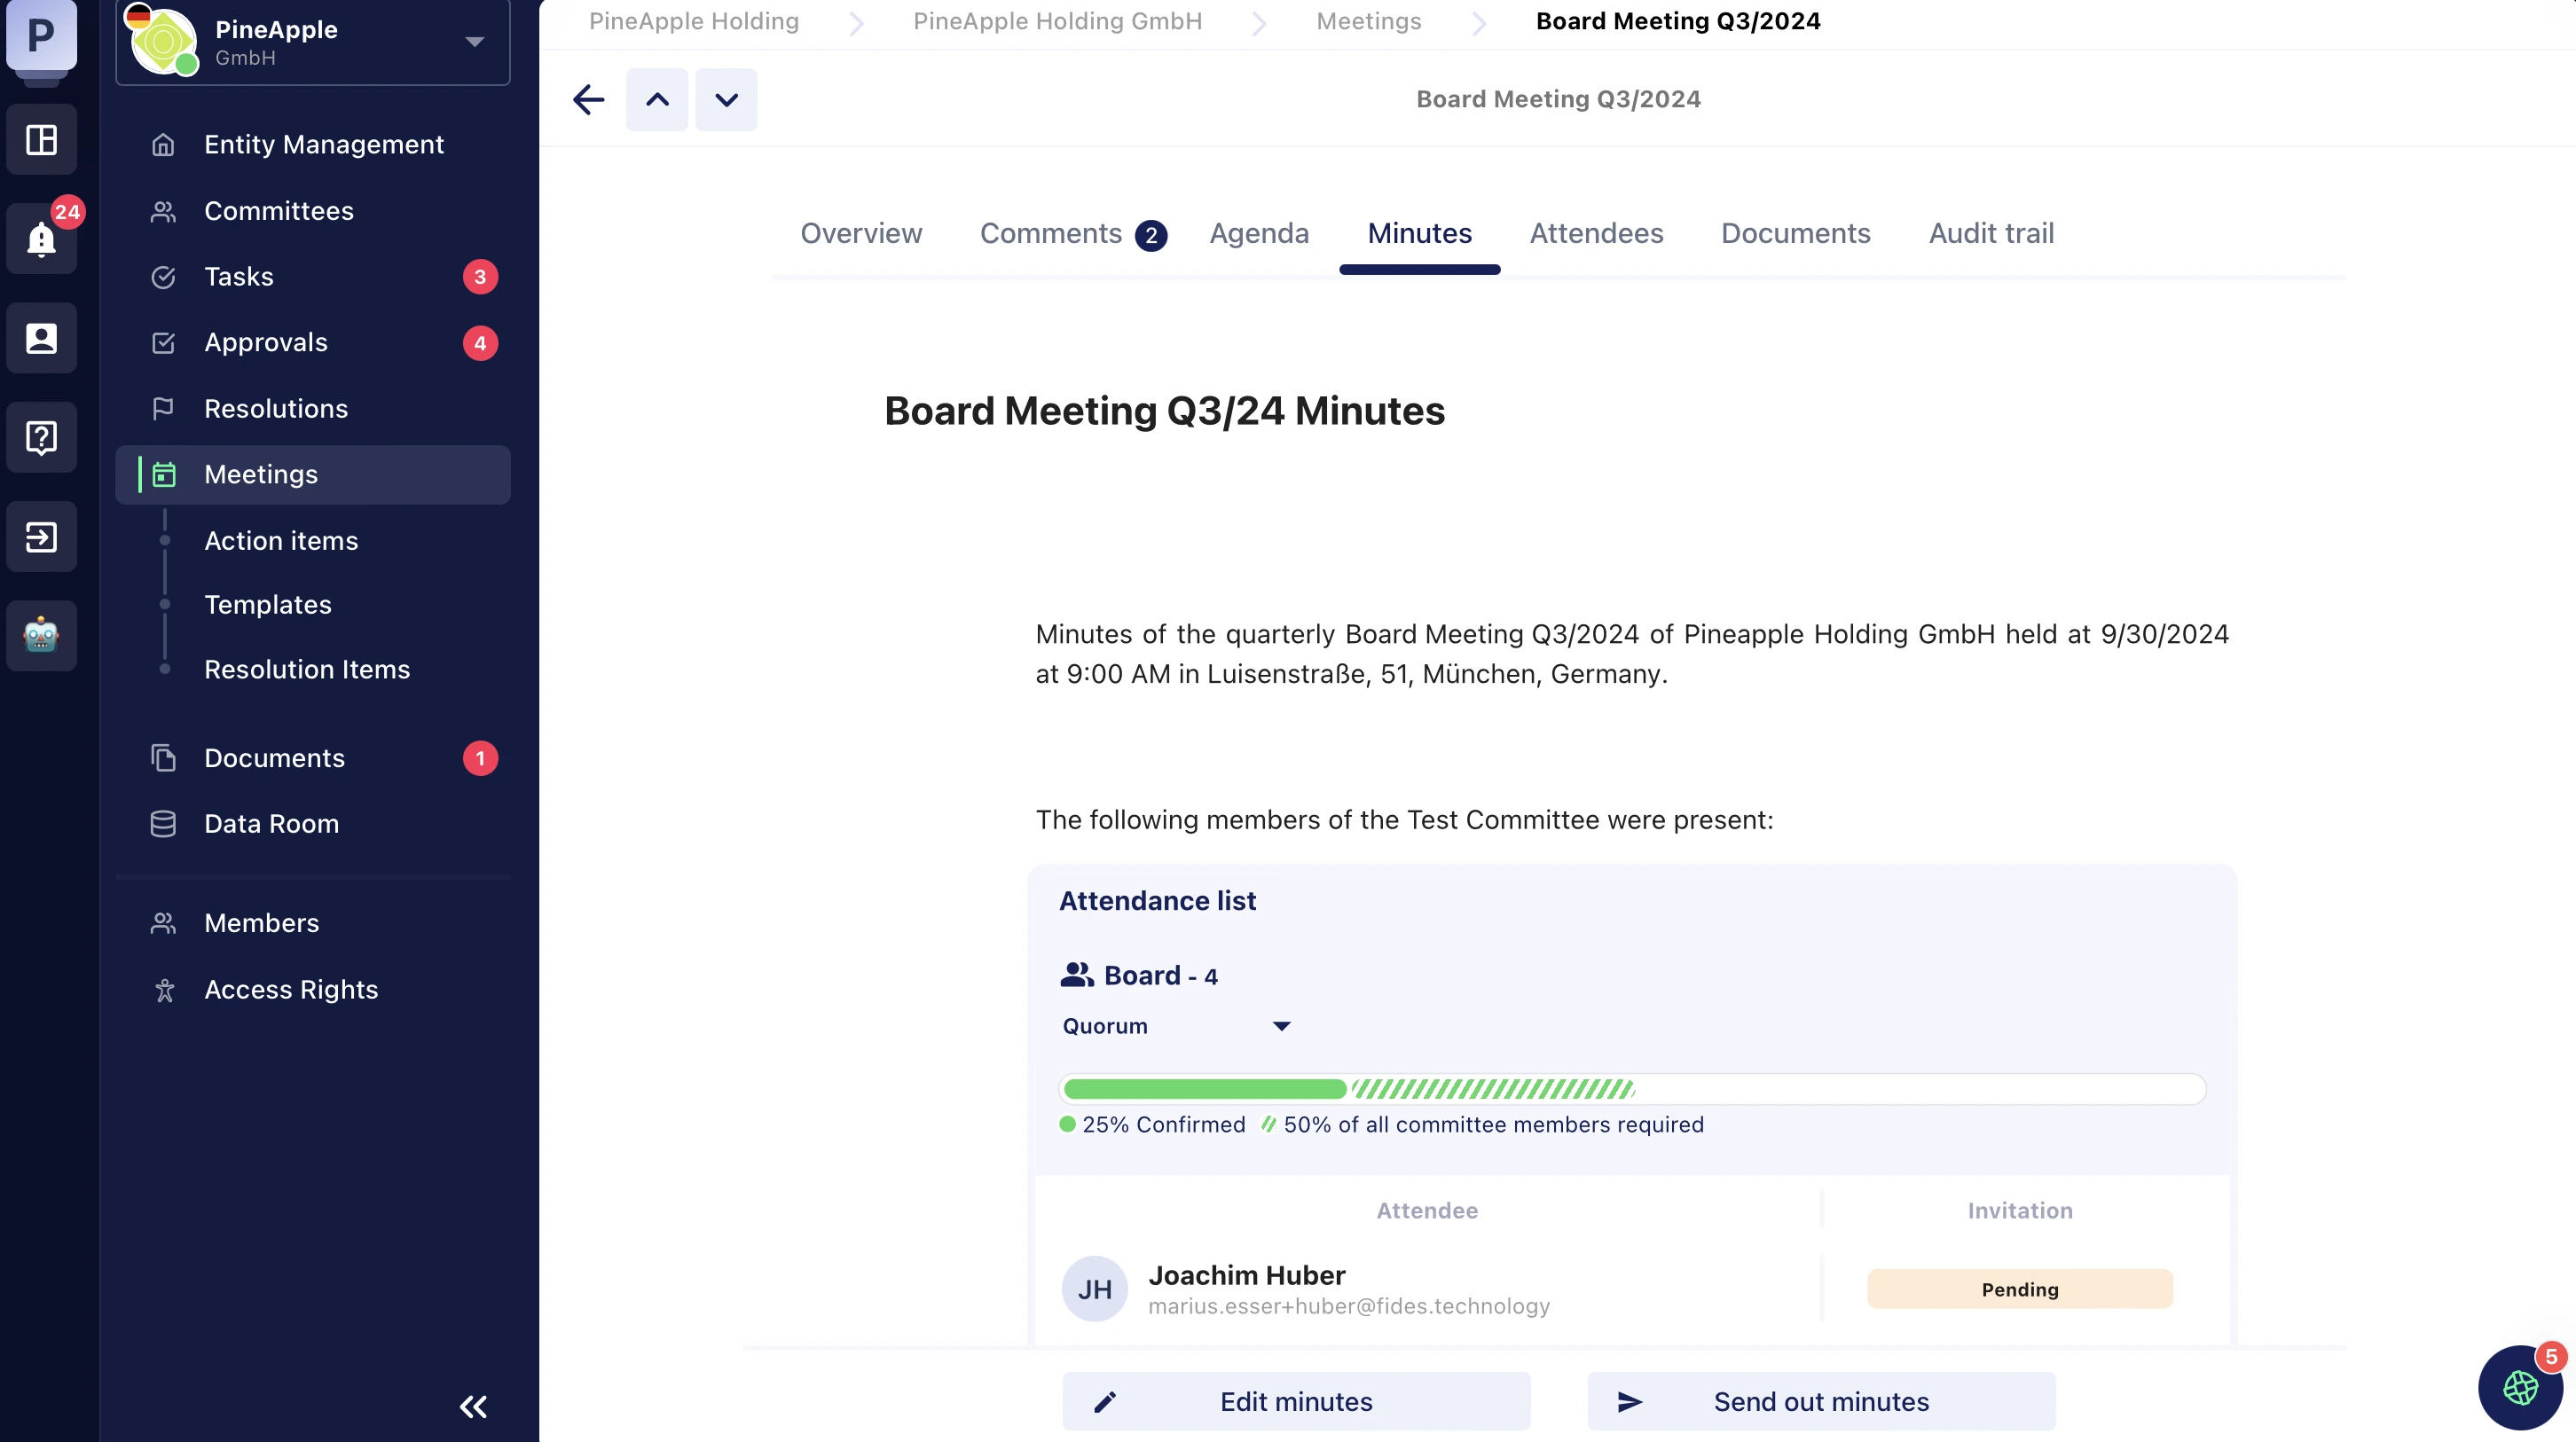Click Send out minutes button
Viewport: 2576px width, 1442px height.
tap(1821, 1402)
